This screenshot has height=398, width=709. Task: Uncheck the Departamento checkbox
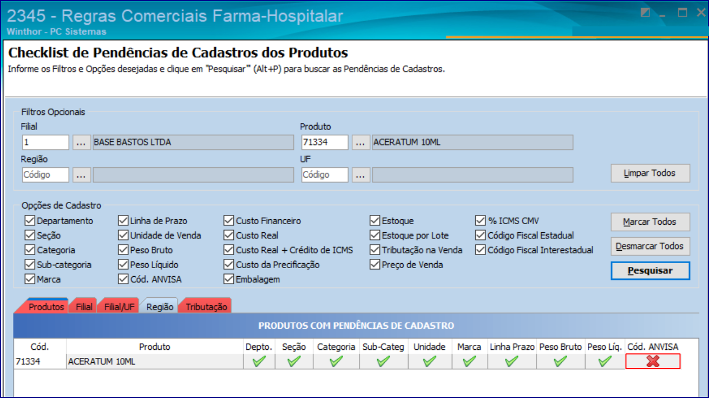coord(30,221)
